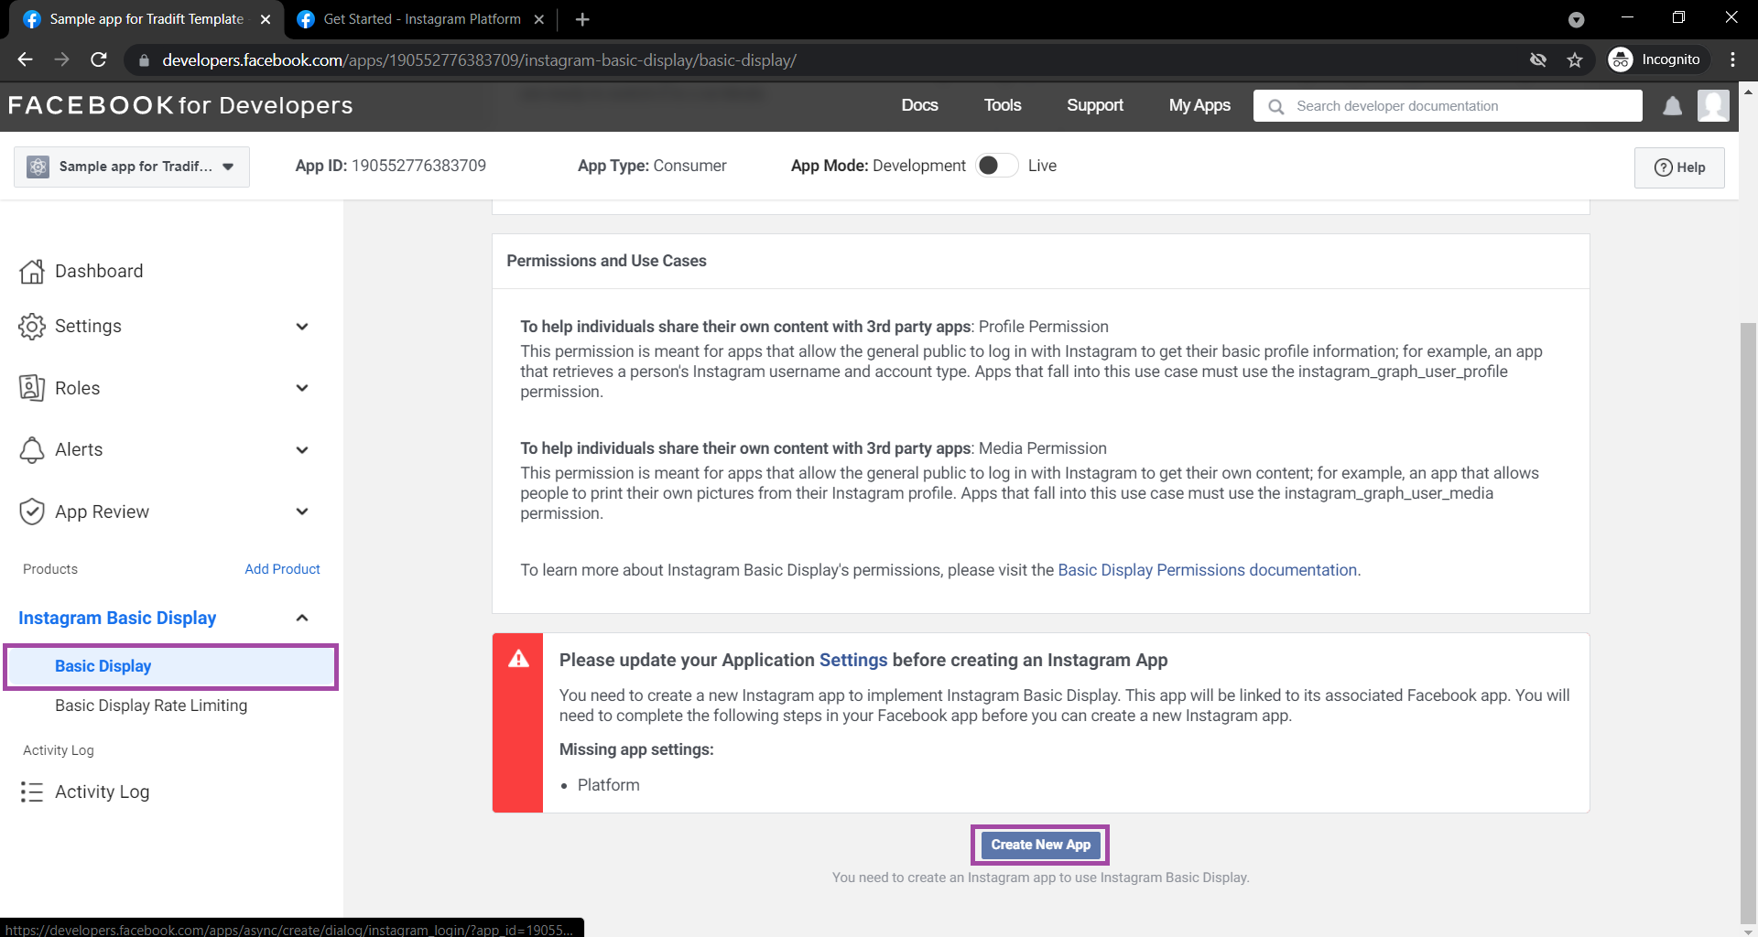Switch to Get Started - Instagram Platform tab
This screenshot has width=1758, height=937.
(420, 19)
